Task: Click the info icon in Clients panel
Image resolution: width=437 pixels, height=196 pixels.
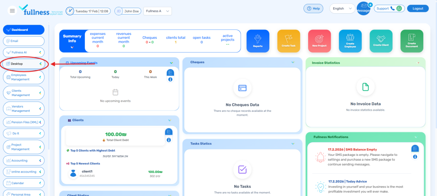Action: [169, 140]
